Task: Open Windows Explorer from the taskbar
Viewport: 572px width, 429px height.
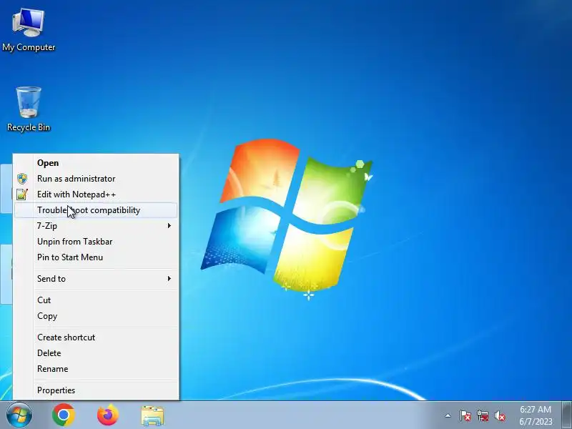Action: (152, 415)
